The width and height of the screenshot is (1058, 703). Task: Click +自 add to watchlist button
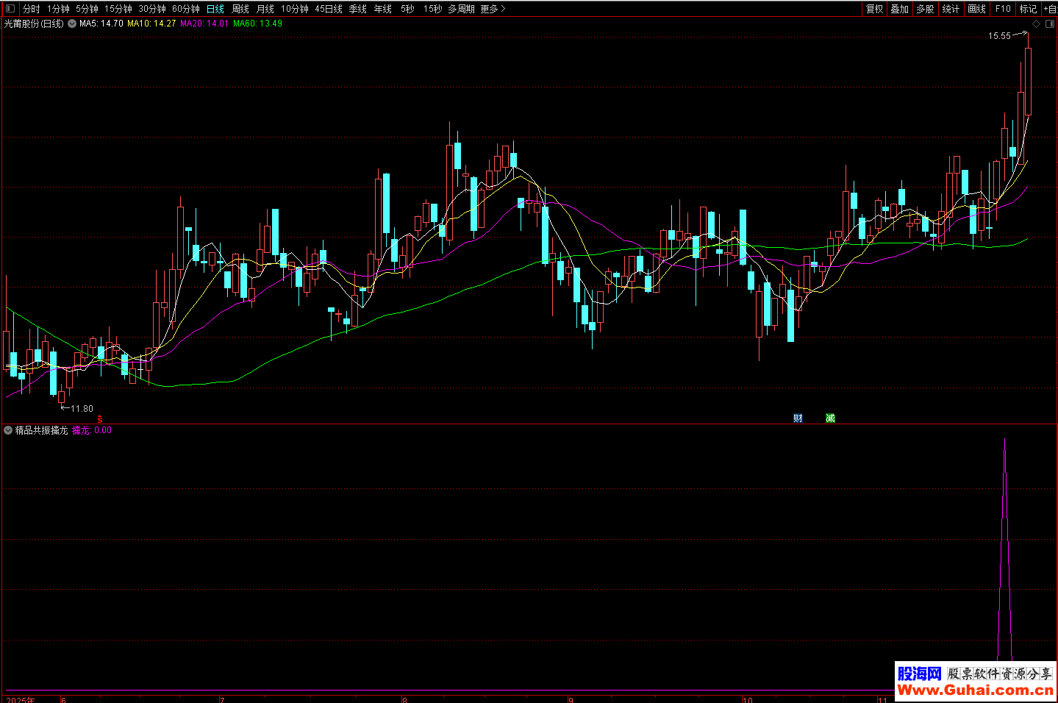[1050, 9]
